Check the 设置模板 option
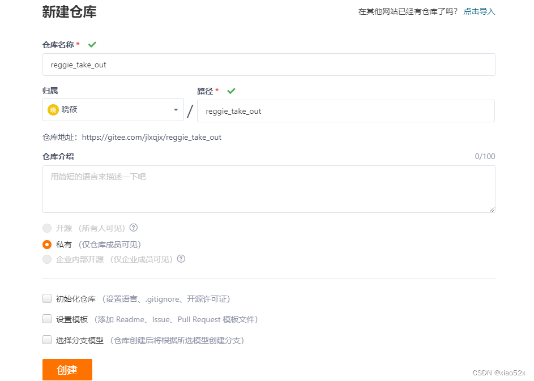The image size is (534, 381). coord(47,318)
